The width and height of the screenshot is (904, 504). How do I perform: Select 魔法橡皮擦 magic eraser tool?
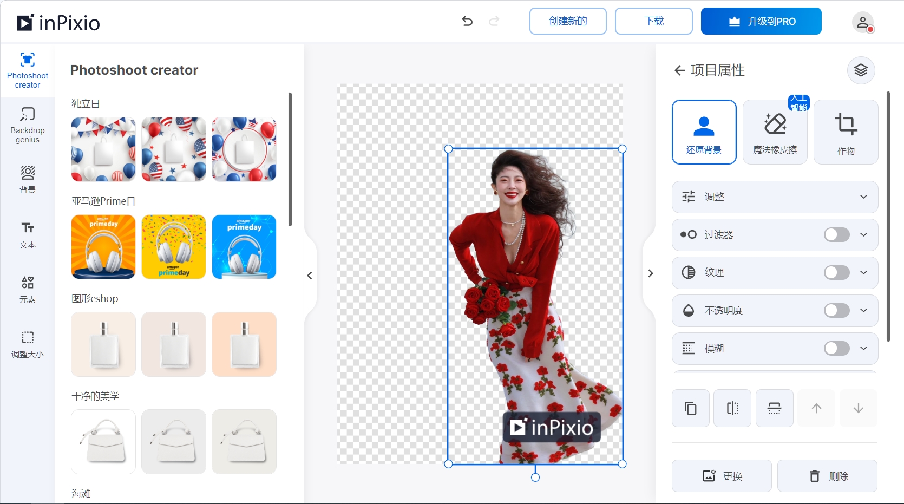tap(775, 132)
